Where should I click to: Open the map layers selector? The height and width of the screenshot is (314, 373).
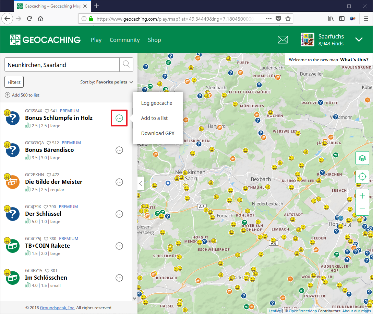coord(362,158)
